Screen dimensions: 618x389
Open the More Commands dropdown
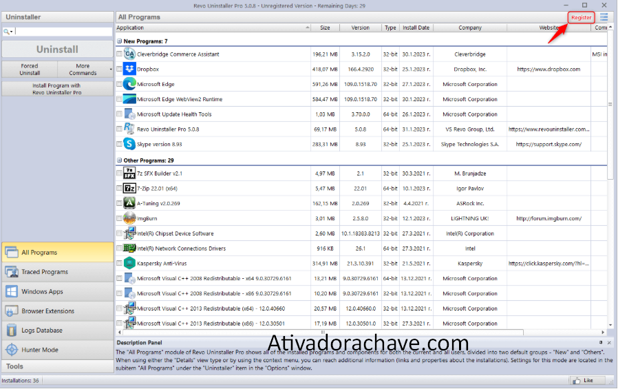(x=85, y=70)
